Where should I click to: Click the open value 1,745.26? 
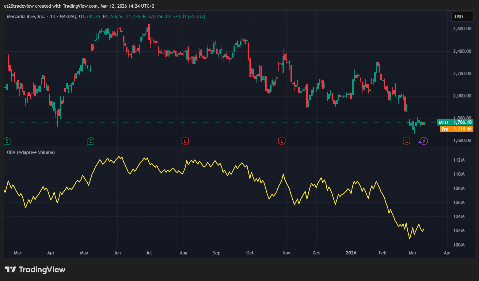[x=91, y=16]
